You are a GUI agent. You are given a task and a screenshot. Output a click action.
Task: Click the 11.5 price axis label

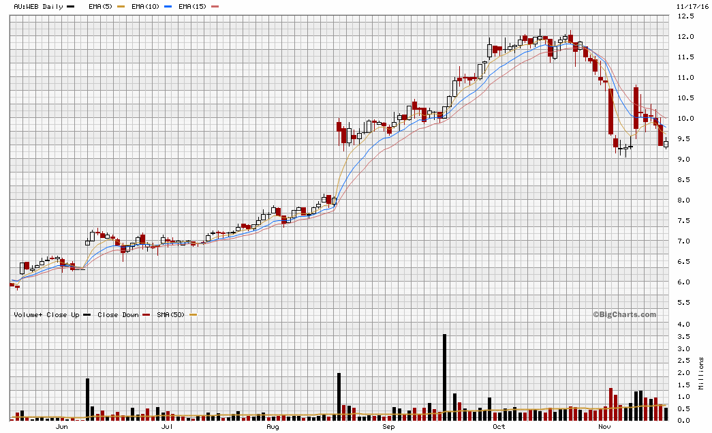(x=685, y=57)
